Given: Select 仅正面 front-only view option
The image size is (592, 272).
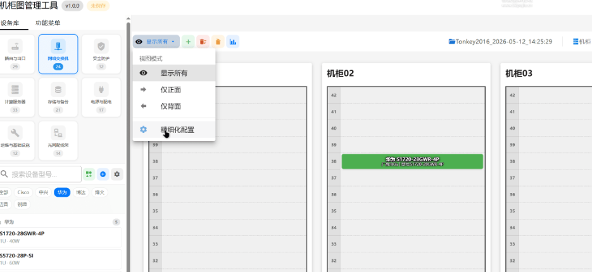Looking at the screenshot, I should [x=174, y=90].
